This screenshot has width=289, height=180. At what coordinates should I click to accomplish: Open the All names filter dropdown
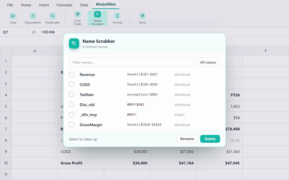(x=208, y=62)
